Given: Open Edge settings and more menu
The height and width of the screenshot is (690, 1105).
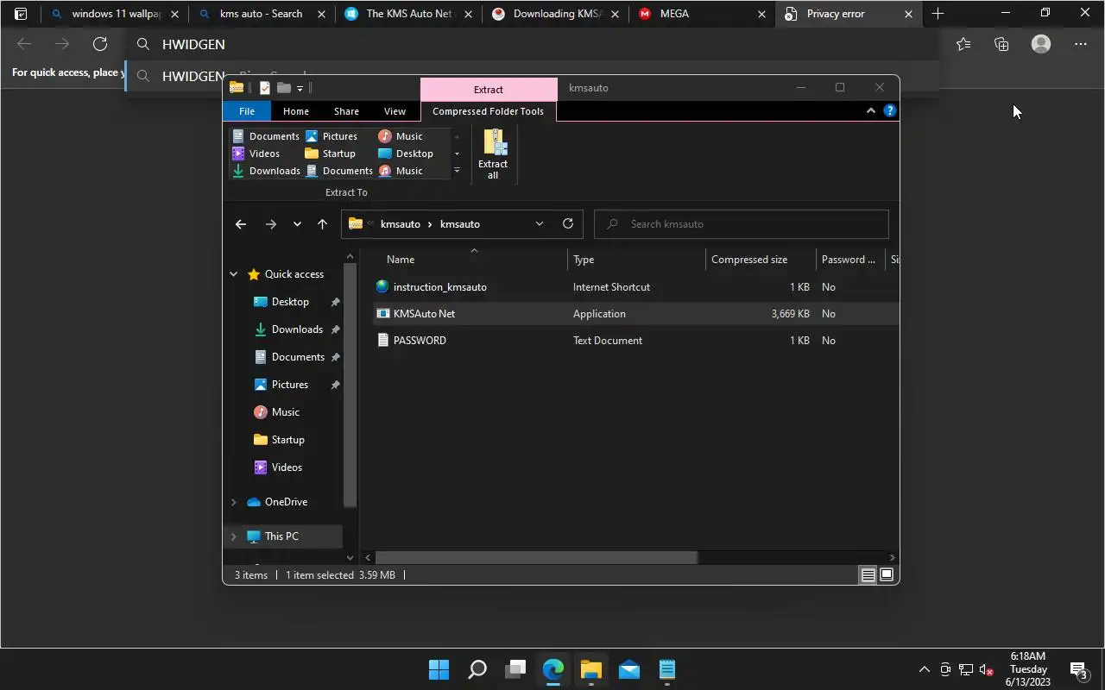Looking at the screenshot, I should (1081, 44).
